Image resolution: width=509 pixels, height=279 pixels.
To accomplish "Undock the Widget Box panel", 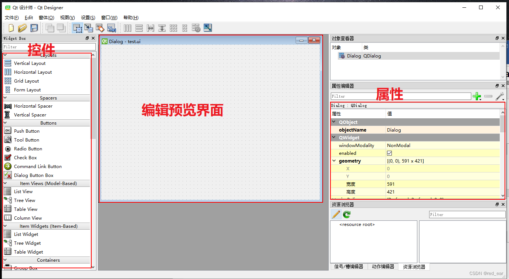I will pyautogui.click(x=87, y=38).
